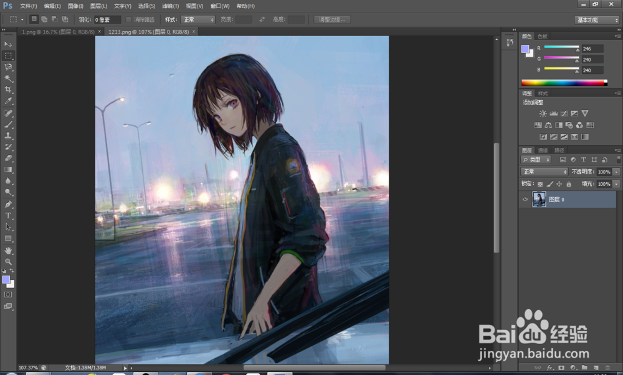Viewport: 623px width, 375px height.
Task: Open the tool preset picker arrow
Action: [x=22, y=19]
